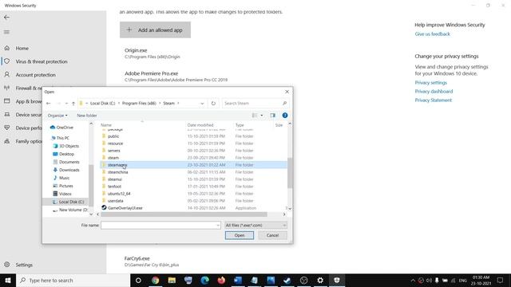Select Local Disk (C:) in the navigation pane
This screenshot has width=511, height=287.
click(x=71, y=202)
